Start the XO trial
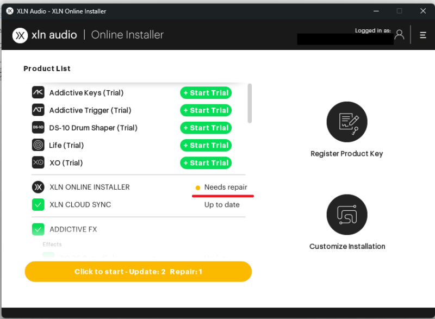The image size is (435, 319). 206,162
